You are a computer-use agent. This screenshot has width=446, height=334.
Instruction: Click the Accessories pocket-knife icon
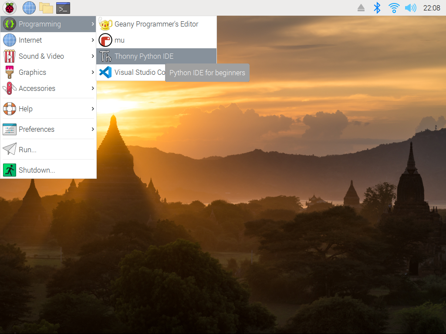10,88
